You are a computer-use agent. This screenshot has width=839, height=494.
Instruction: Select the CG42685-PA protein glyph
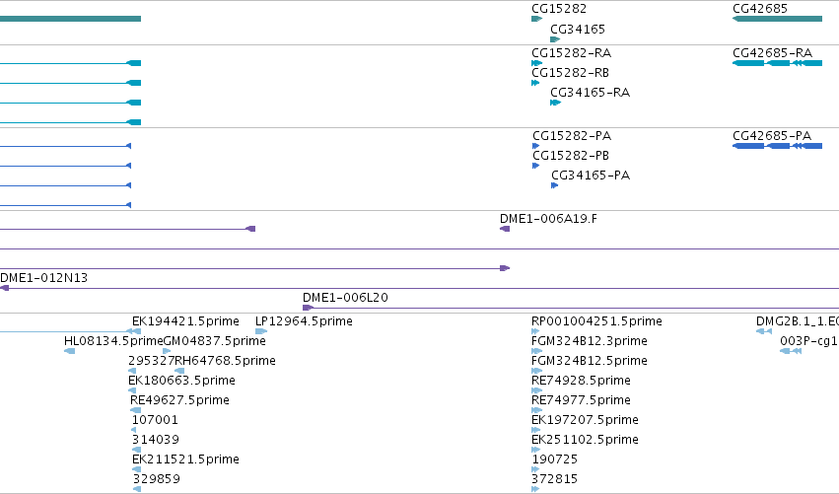pyautogui.click(x=777, y=146)
